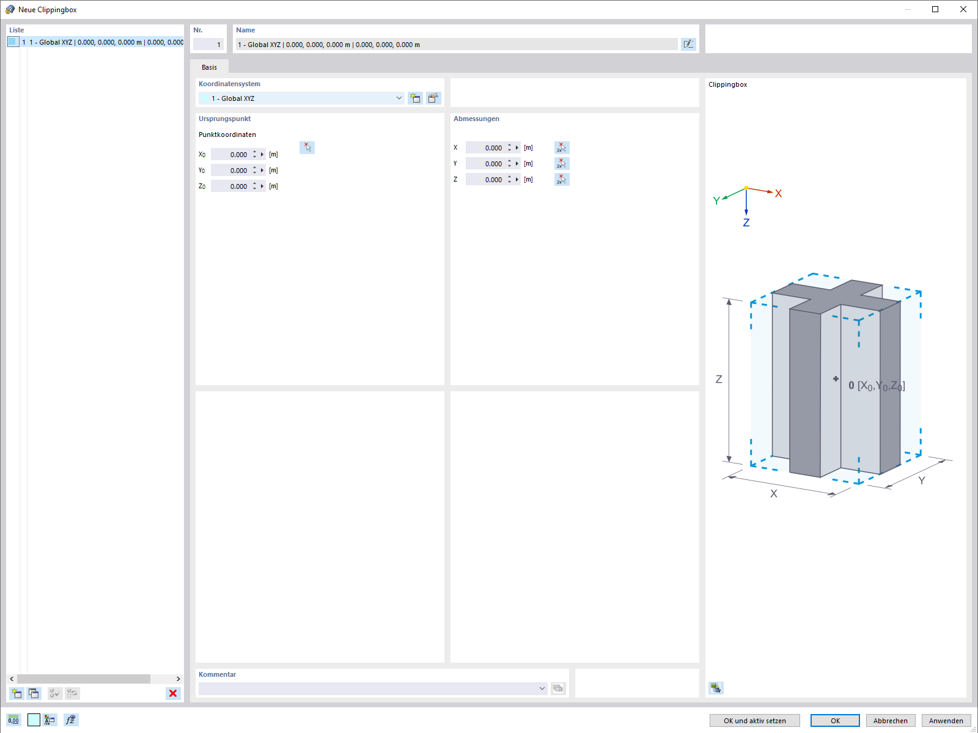Click the color swatch in the bottom bar
The height and width of the screenshot is (733, 978).
(34, 720)
